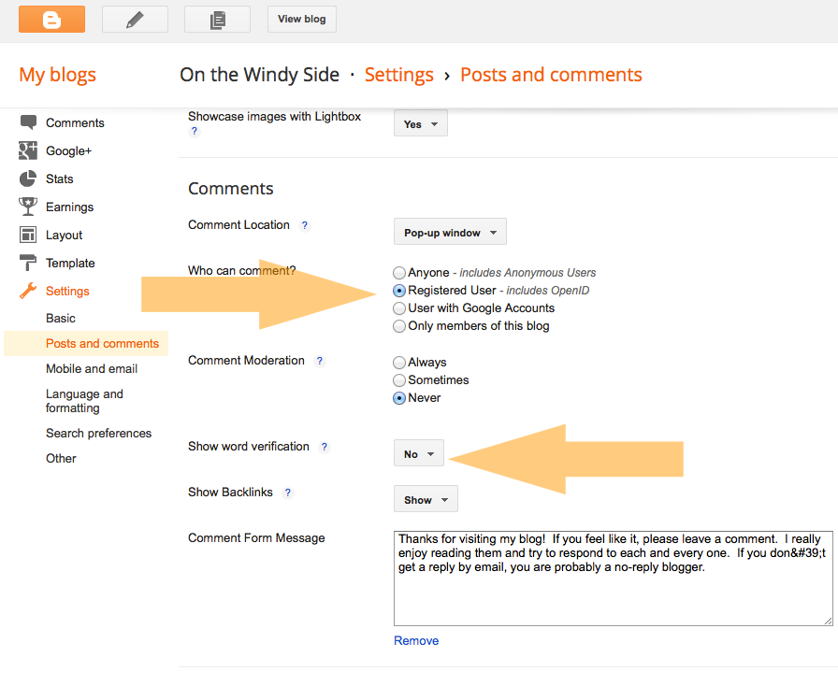Click the Layout grid icon

tap(28, 235)
